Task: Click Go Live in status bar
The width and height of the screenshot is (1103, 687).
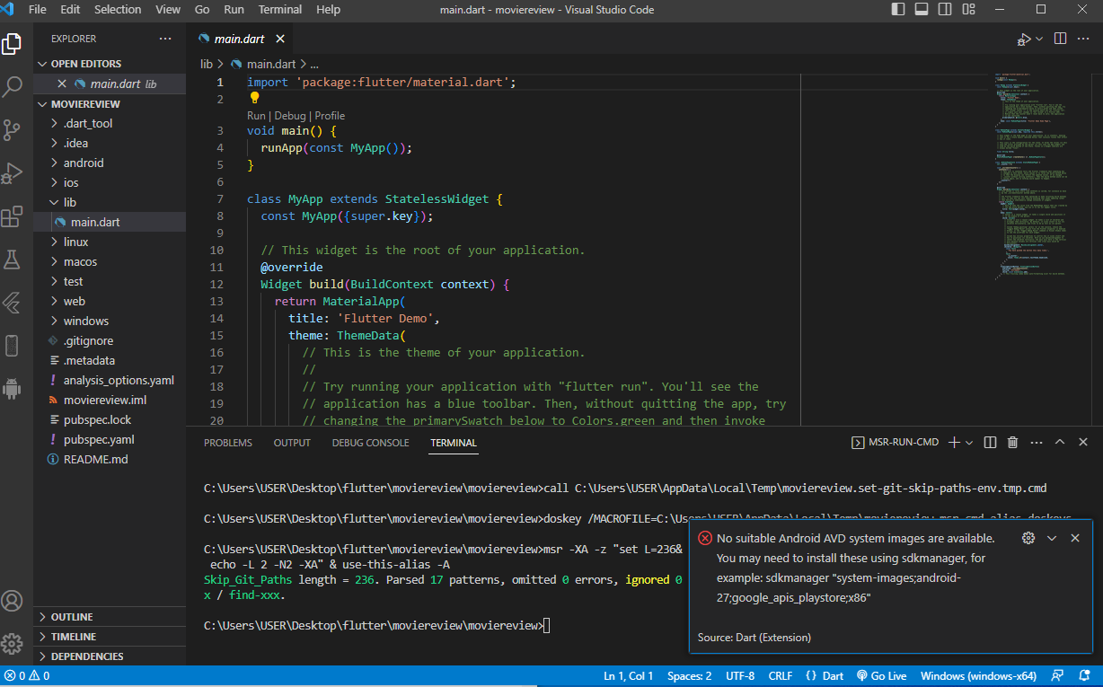Action: [881, 675]
